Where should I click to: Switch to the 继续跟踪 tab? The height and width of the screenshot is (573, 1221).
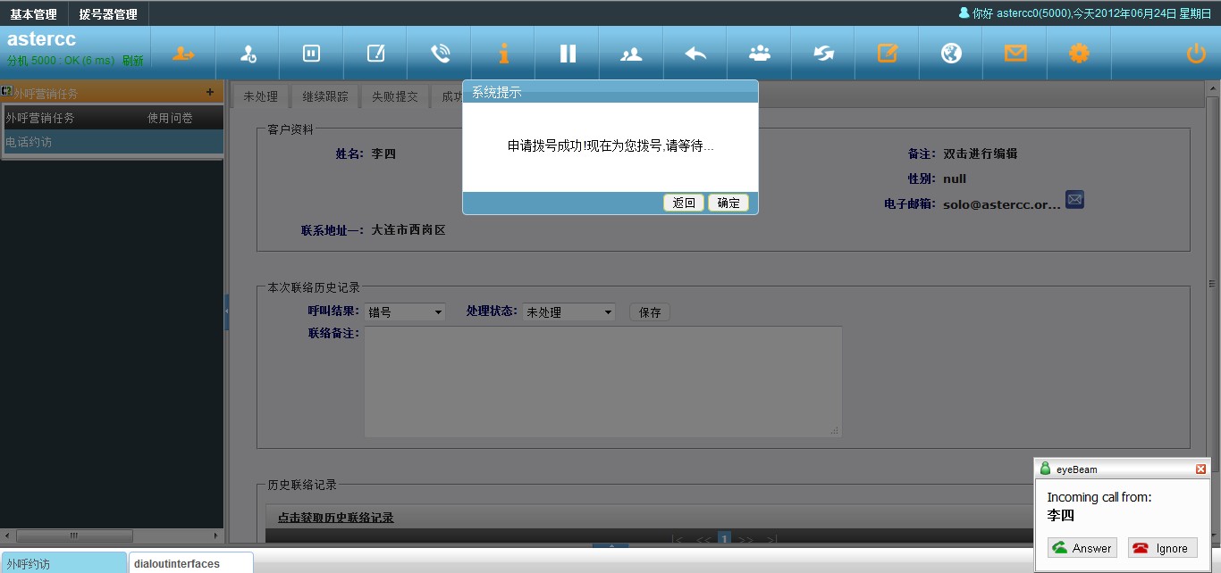click(x=325, y=96)
